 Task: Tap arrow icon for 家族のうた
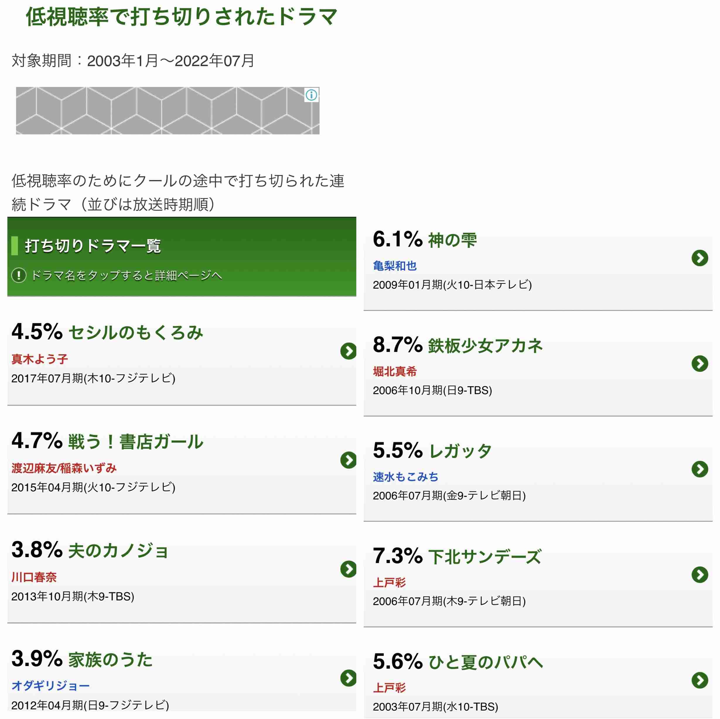coord(349,678)
